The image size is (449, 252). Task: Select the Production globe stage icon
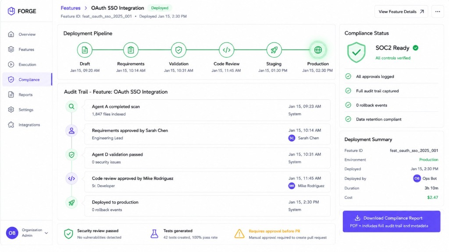pos(318,50)
